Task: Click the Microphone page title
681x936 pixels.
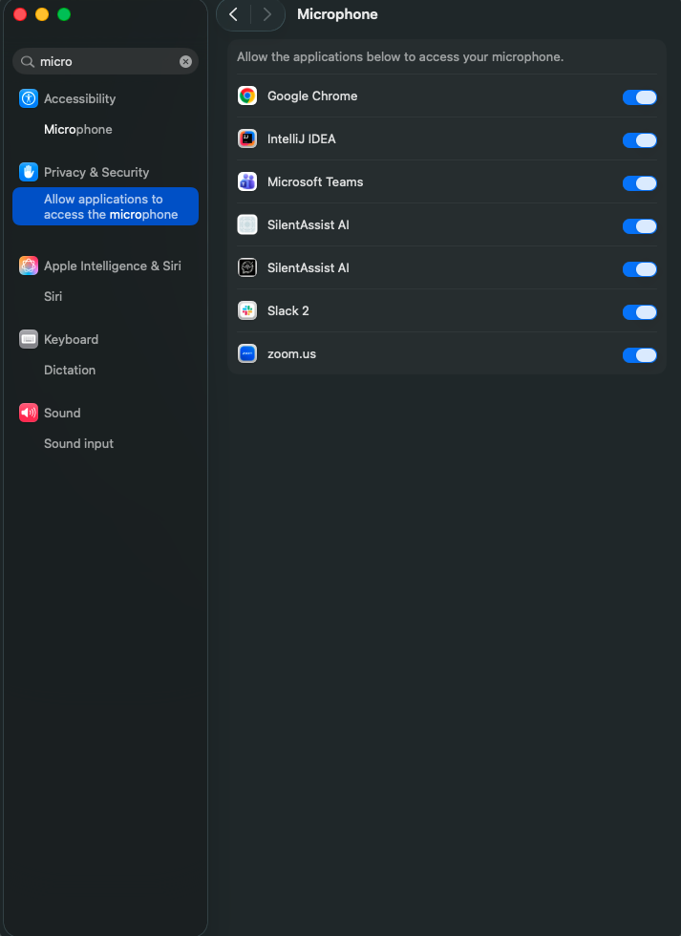Action: pyautogui.click(x=337, y=14)
